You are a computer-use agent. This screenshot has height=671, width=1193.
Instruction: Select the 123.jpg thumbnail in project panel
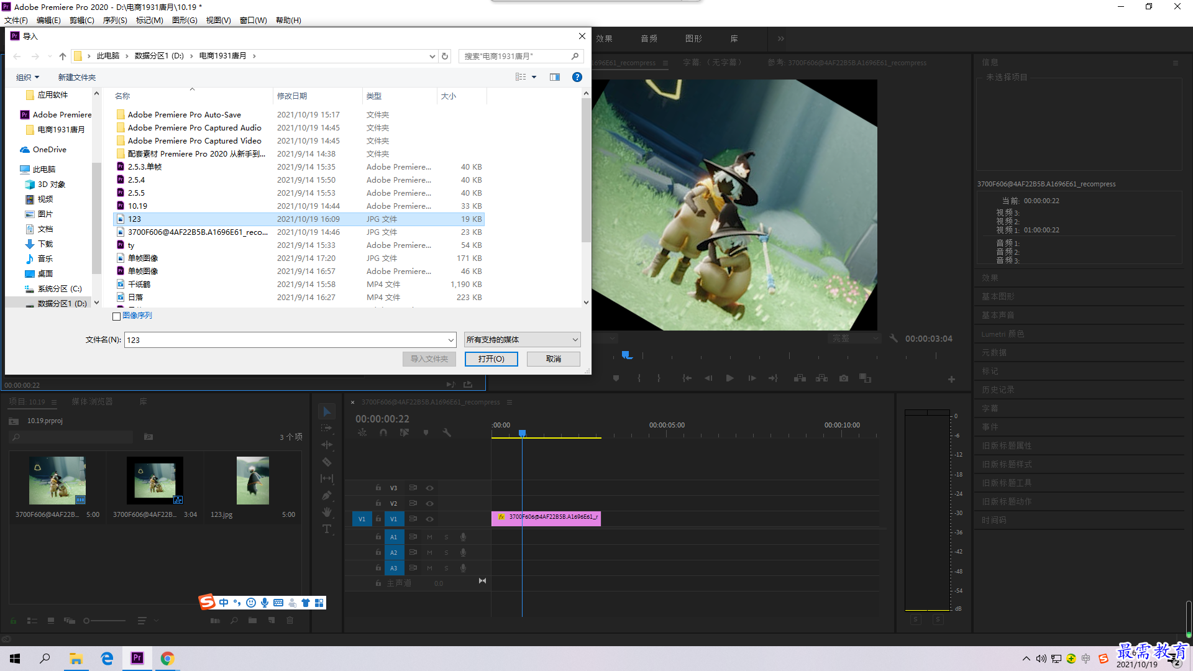click(x=253, y=480)
